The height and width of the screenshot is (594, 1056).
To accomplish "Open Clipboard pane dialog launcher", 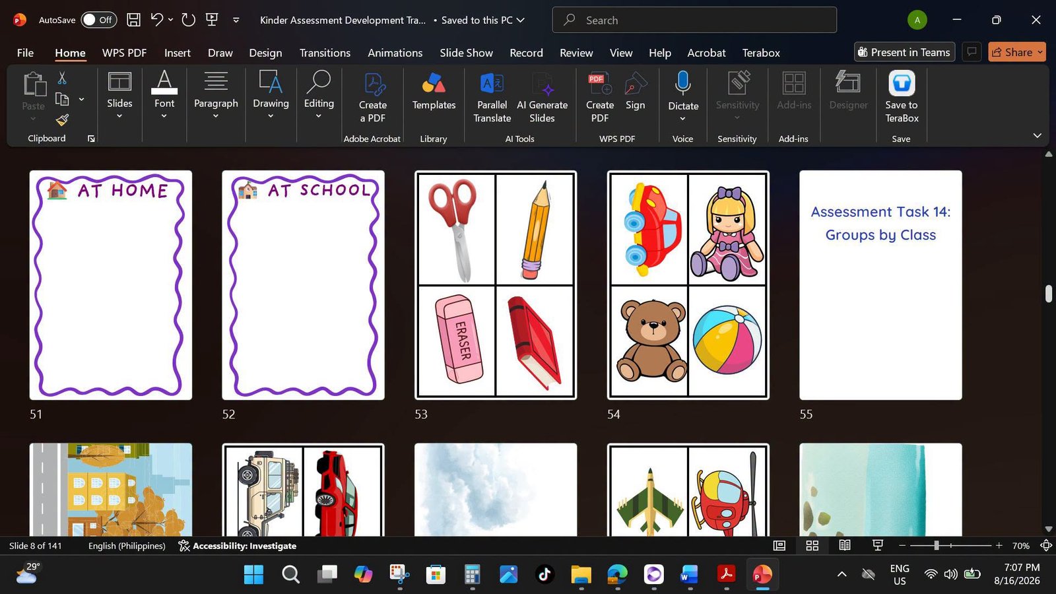I will pos(91,139).
